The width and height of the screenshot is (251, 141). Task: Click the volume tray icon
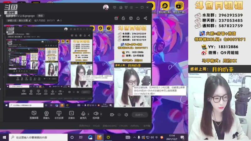tap(152, 137)
